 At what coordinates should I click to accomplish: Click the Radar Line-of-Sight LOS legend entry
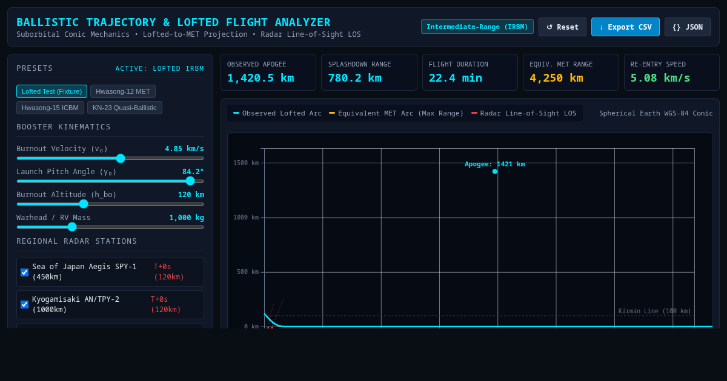pyautogui.click(x=524, y=113)
